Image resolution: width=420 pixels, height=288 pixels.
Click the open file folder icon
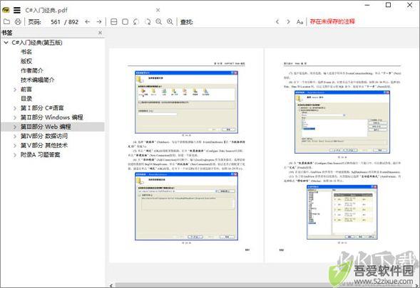point(6,21)
